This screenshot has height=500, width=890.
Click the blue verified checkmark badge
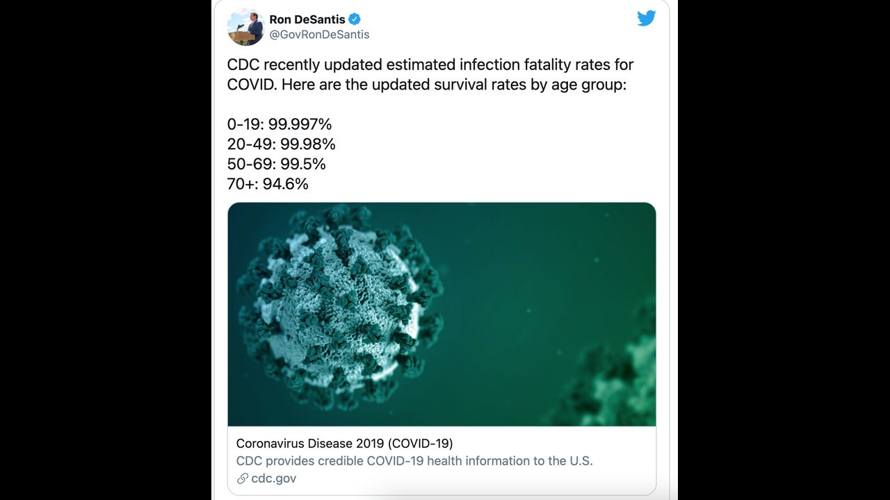355,19
